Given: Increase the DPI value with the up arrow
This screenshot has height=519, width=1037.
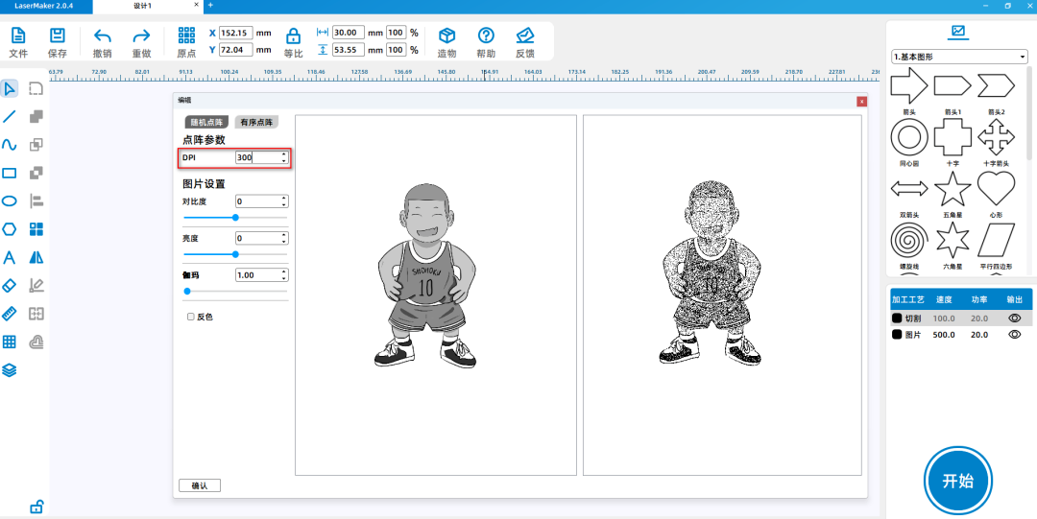Looking at the screenshot, I should click(x=283, y=153).
